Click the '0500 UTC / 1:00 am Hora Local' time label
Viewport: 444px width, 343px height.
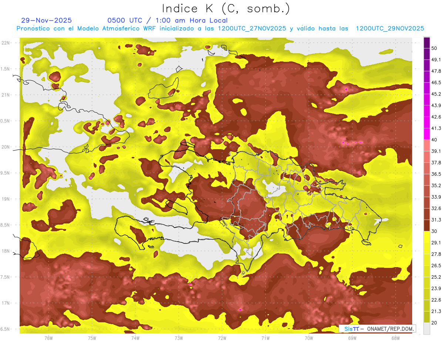click(167, 20)
